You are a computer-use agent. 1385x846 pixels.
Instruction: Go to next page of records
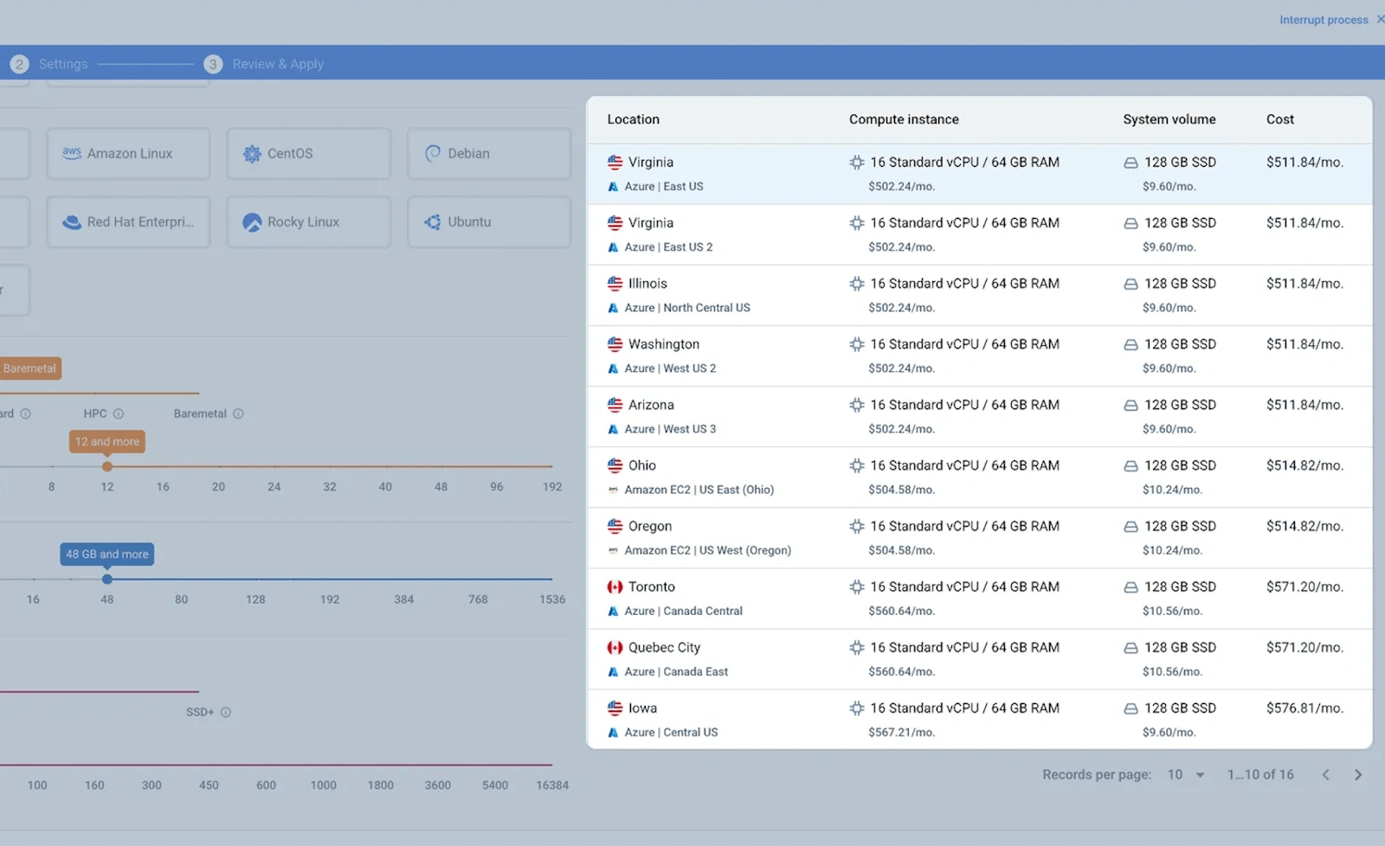(x=1358, y=774)
